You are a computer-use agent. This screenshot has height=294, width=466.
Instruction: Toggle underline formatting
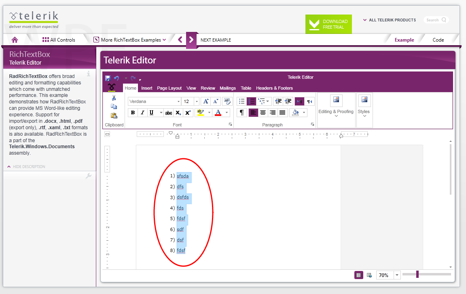152,113
